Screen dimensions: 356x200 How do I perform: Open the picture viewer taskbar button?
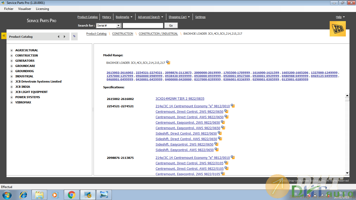(x=104, y=195)
